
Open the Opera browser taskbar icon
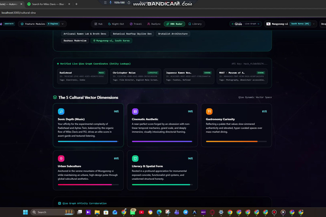coord(212,212)
